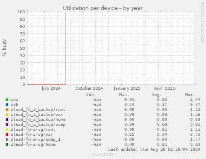Click the stead-fw-a-vg/swap_1 gray swatch
This screenshot has width=206, height=159.
point(7,139)
